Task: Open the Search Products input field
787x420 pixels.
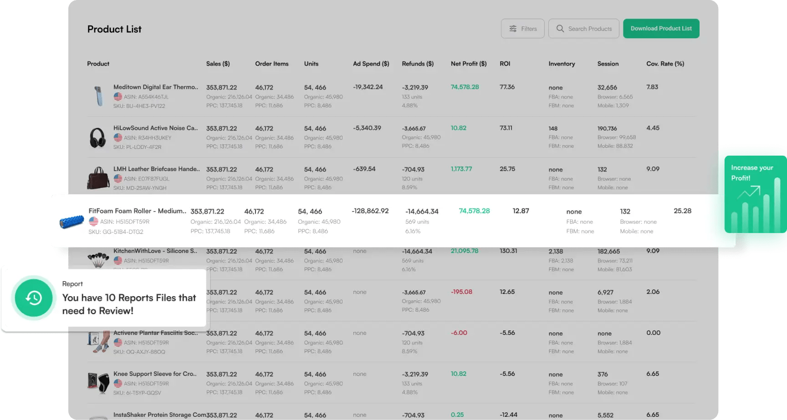Action: 590,28
